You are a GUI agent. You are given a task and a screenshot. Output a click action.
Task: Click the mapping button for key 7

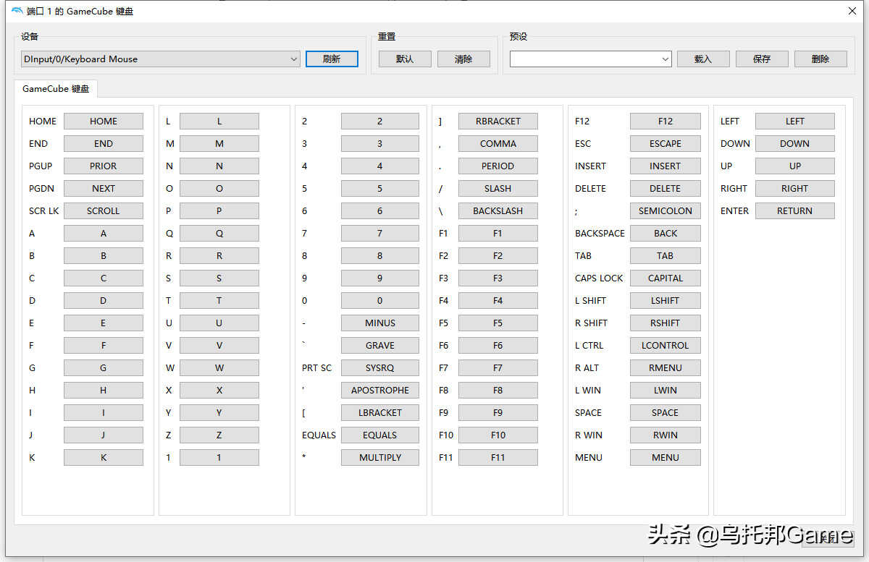[380, 234]
